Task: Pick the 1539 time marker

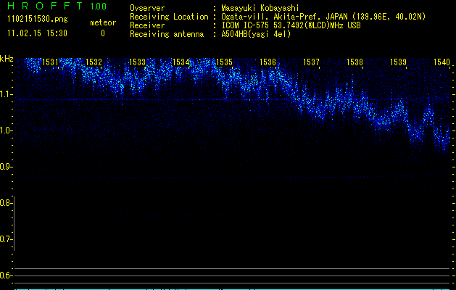Action: (398, 63)
